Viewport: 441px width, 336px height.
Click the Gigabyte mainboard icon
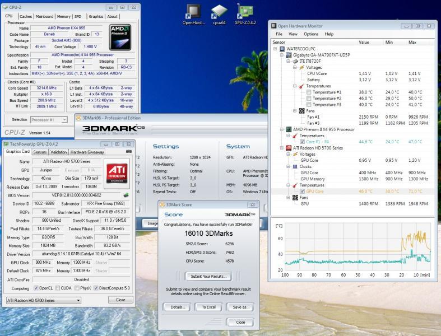click(289, 55)
